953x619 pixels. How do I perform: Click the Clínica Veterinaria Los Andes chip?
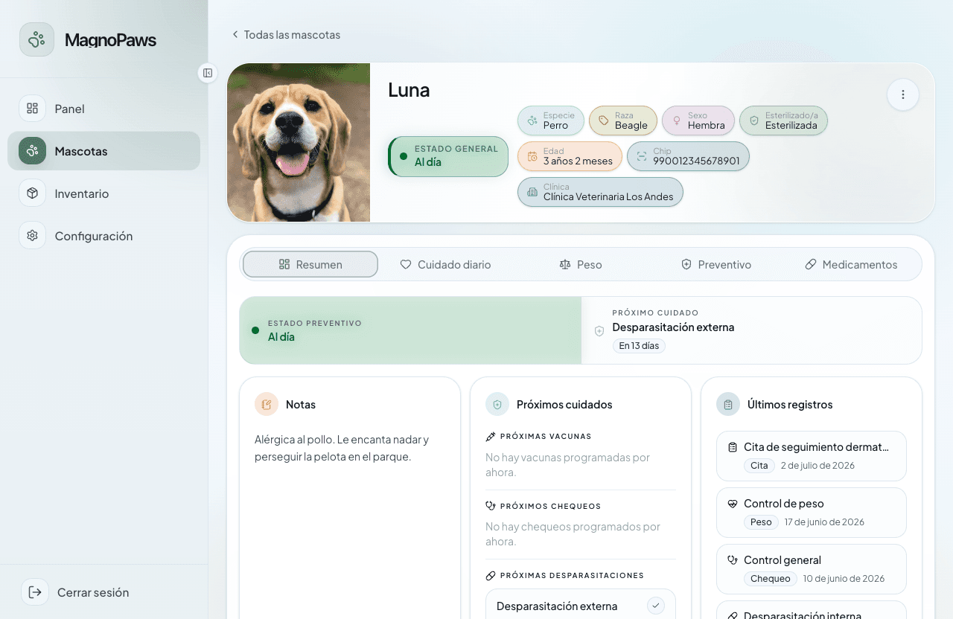[x=600, y=192]
